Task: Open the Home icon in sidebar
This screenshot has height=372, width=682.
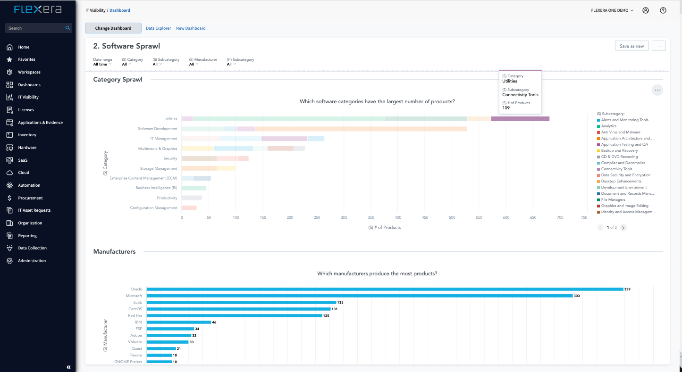Action: [x=9, y=47]
